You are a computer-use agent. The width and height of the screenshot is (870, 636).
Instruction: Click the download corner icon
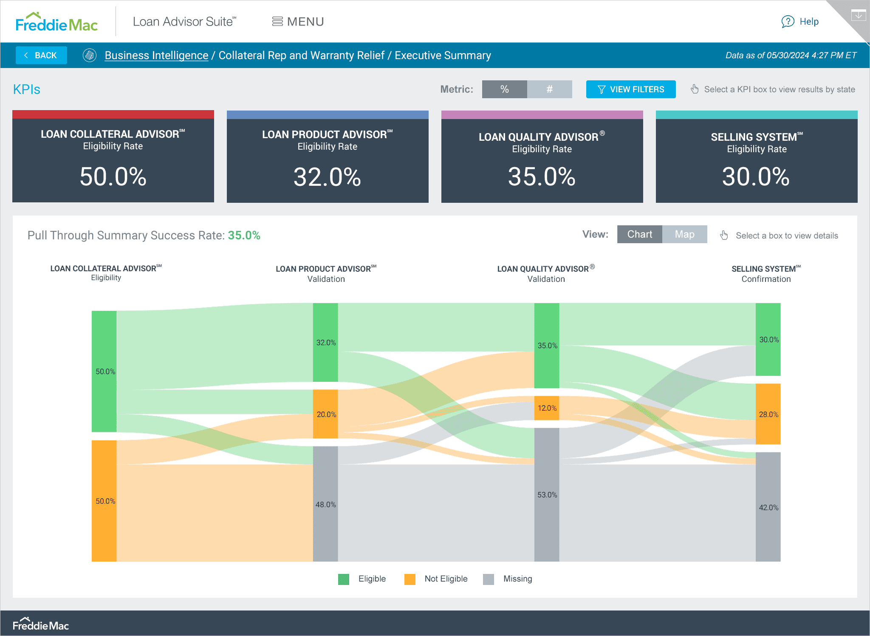pyautogui.click(x=858, y=15)
